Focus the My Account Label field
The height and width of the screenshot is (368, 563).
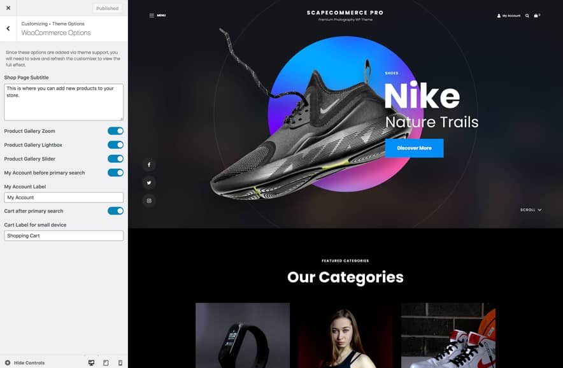(x=64, y=197)
